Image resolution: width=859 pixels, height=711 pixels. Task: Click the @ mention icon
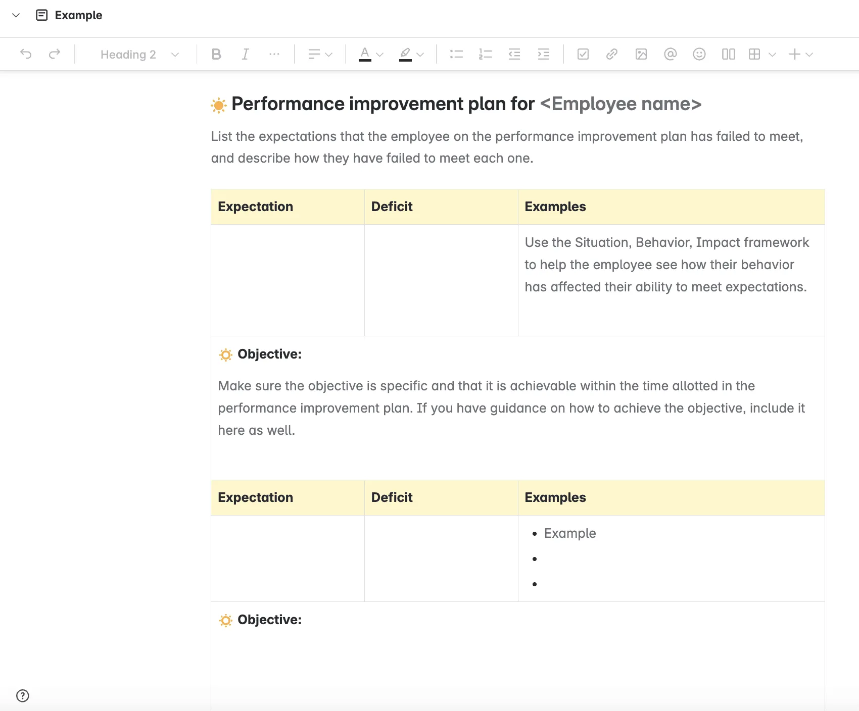coord(670,54)
